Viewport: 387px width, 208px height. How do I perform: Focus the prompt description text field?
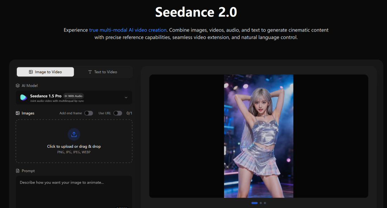[74, 192]
